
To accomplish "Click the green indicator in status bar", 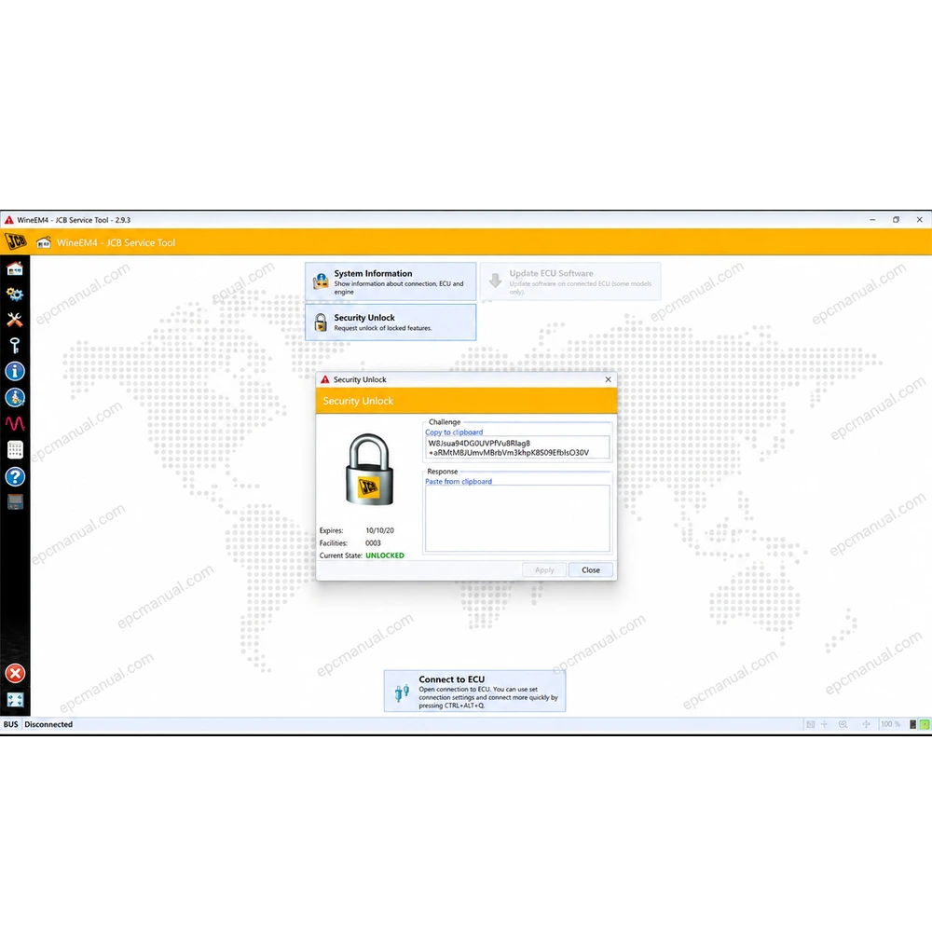I will 925,724.
